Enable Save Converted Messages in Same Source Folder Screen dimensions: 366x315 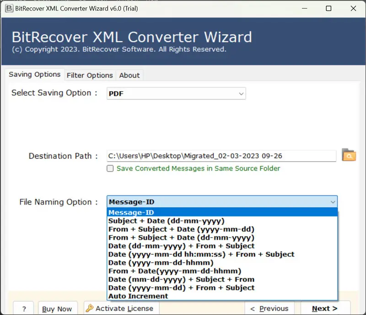[x=110, y=168]
